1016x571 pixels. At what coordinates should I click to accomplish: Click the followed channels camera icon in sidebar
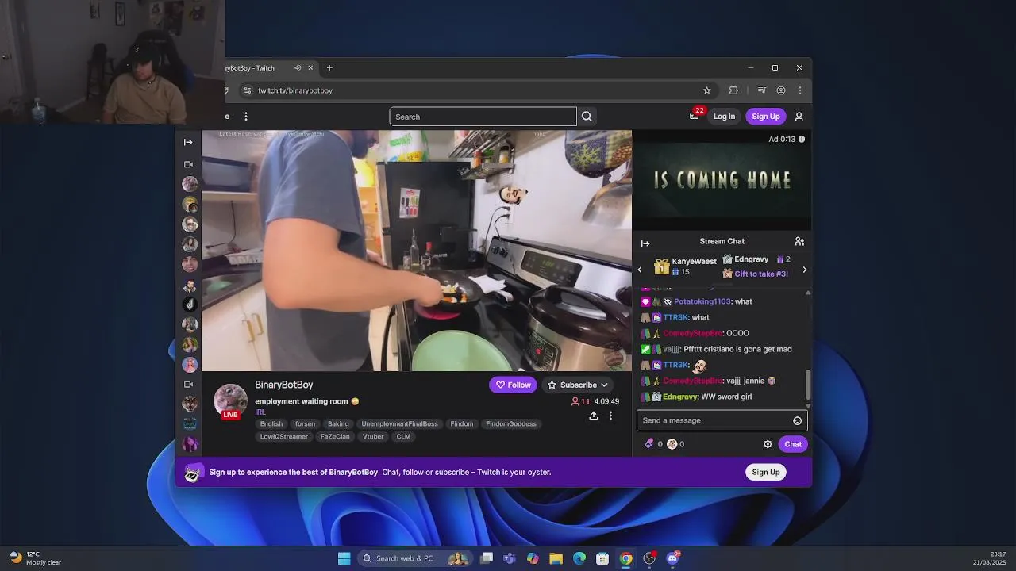pyautogui.click(x=188, y=164)
